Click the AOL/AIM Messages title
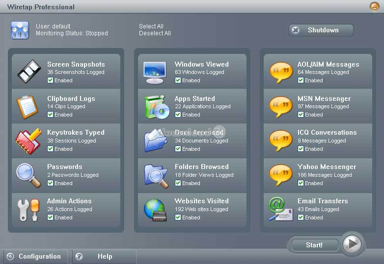Screen dimensions: 384x264 coord(328,64)
